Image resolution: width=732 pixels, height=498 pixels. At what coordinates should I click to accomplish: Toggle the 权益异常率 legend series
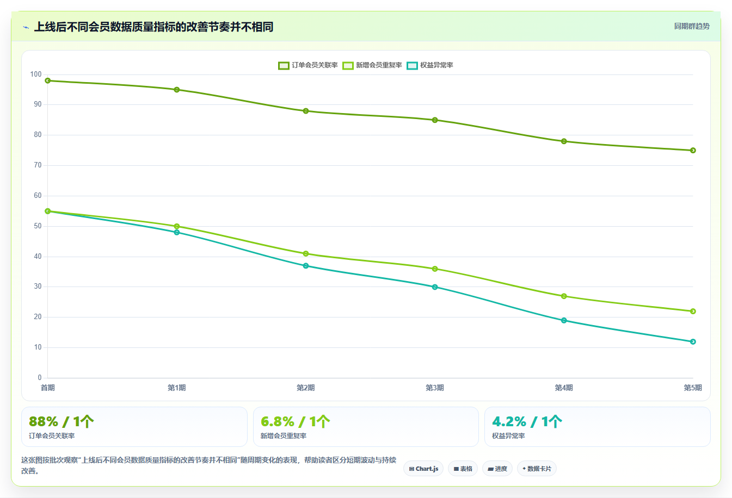430,65
